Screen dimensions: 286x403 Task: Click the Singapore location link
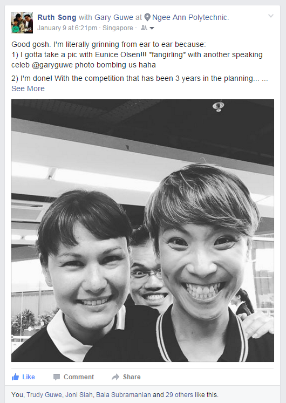[x=118, y=28]
